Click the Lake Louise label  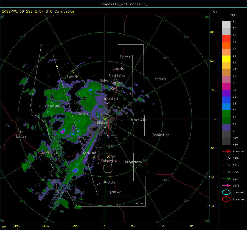[x=21, y=134]
